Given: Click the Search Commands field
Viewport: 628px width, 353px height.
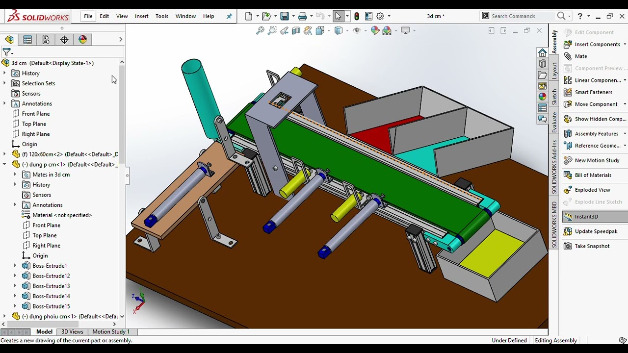Looking at the screenshot, I should click(523, 16).
